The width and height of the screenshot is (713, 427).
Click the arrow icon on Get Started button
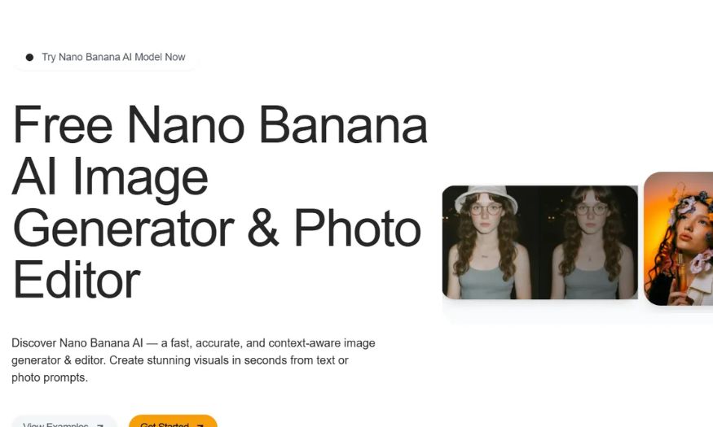200,425
